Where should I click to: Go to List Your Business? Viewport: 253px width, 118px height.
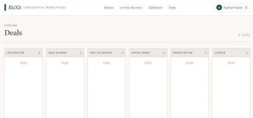click(131, 8)
